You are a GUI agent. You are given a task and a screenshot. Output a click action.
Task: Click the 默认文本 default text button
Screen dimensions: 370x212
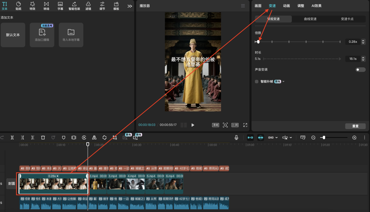pos(13,35)
